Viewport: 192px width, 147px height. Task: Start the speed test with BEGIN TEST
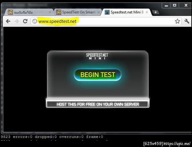(x=98, y=75)
